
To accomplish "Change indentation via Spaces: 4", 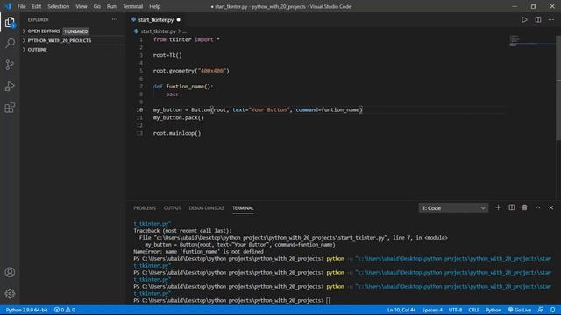I will [x=432, y=310].
